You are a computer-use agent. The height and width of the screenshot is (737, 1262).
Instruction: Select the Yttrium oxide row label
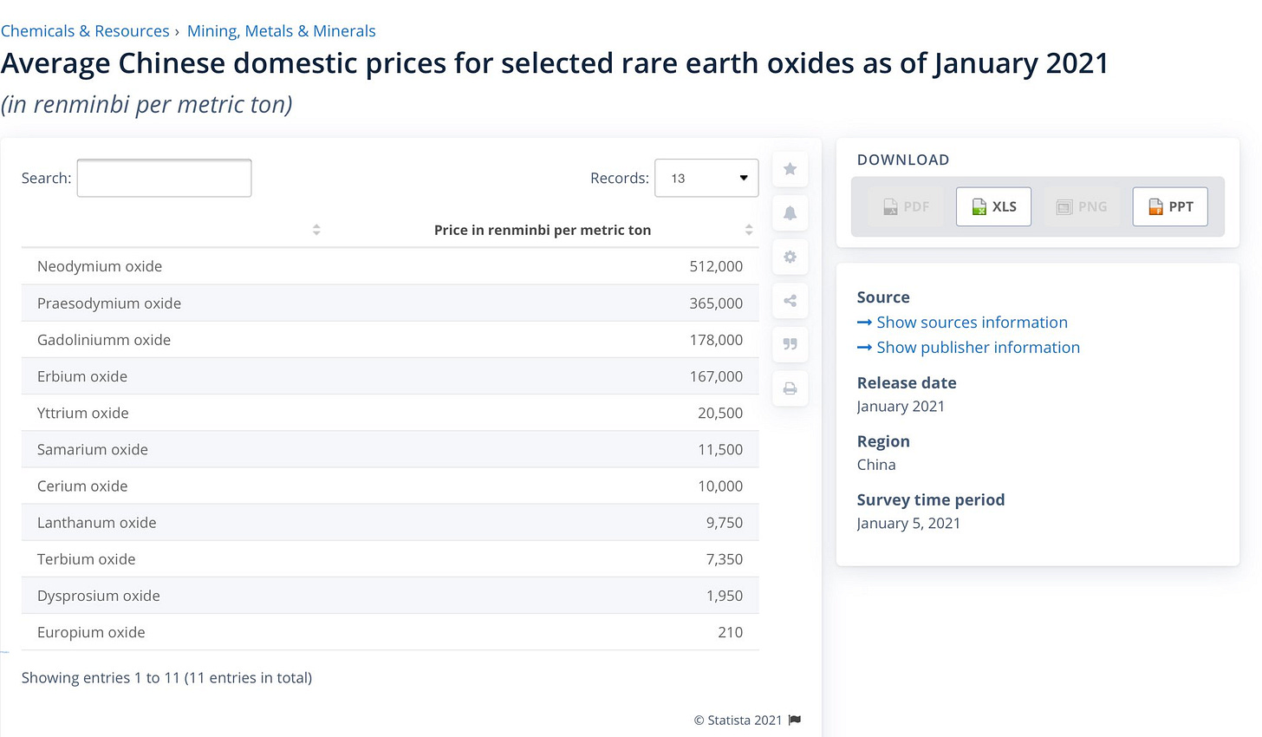click(x=83, y=413)
